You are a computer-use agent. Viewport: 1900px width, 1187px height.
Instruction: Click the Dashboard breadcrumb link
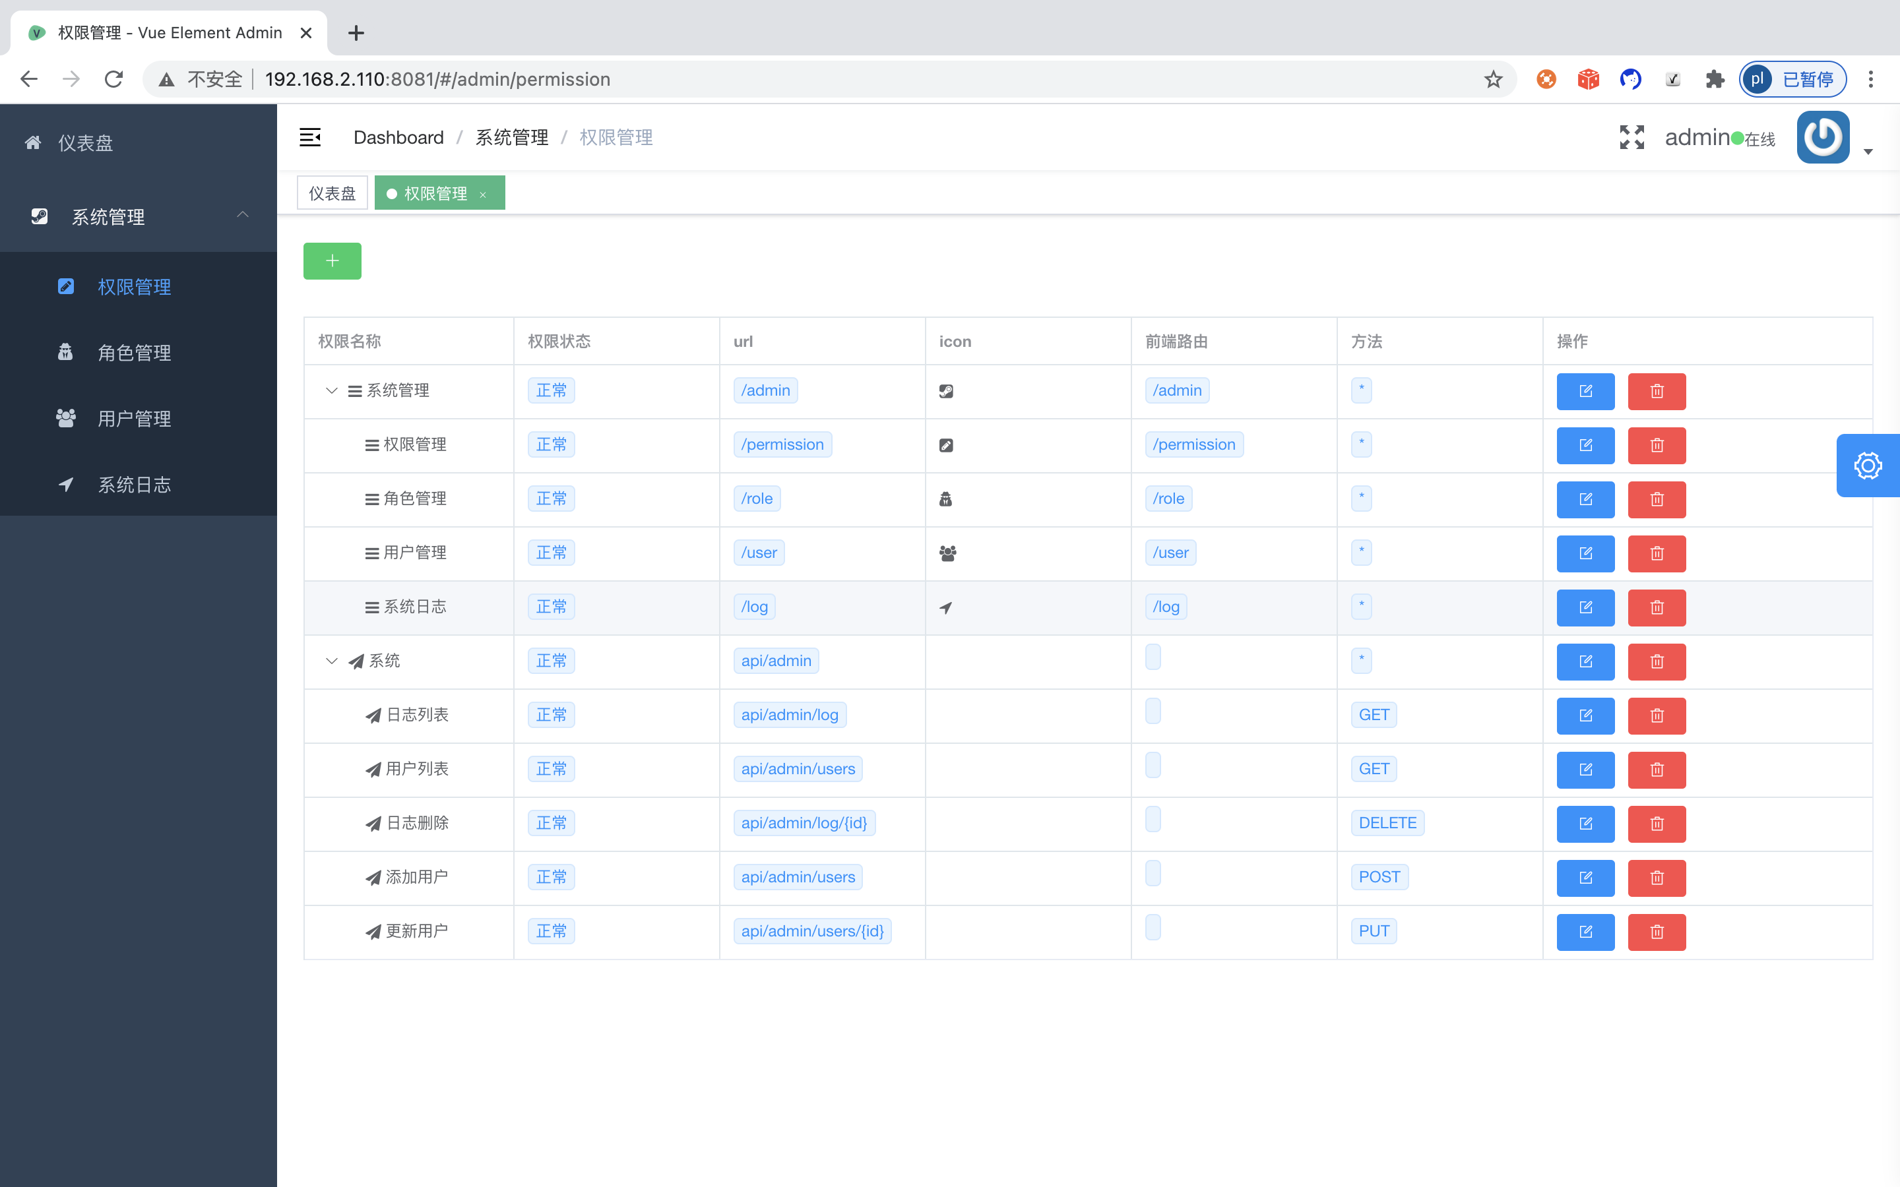point(398,137)
